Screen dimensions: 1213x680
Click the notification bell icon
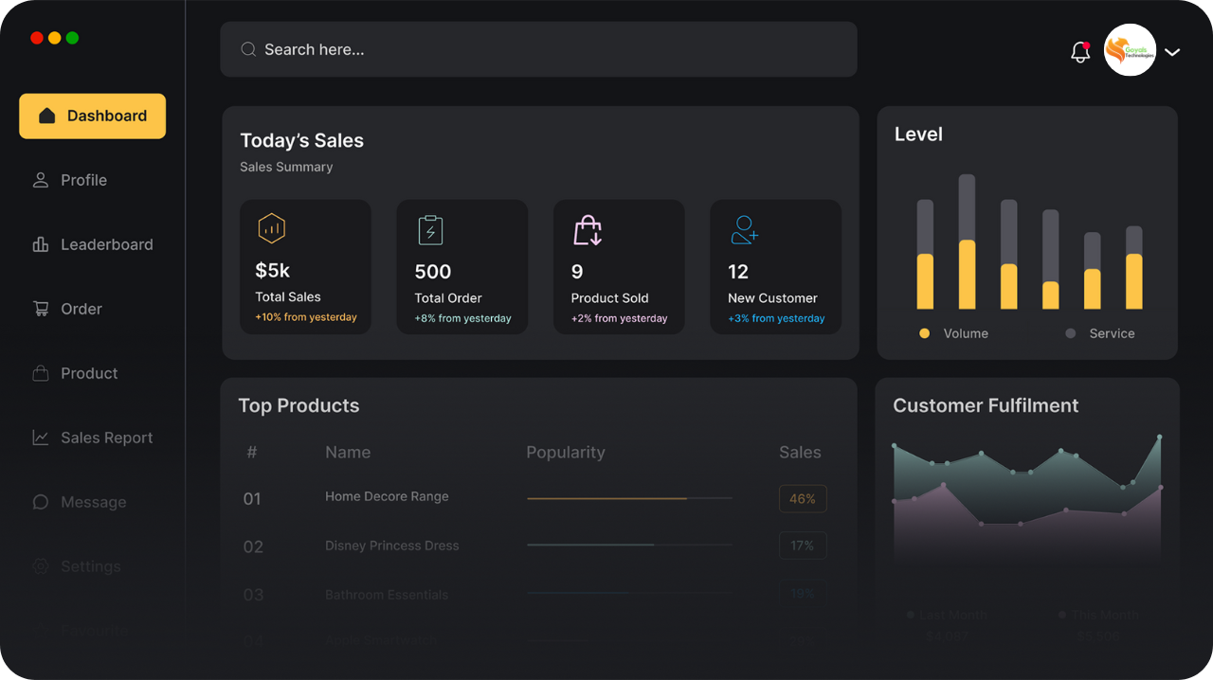[1079, 52]
